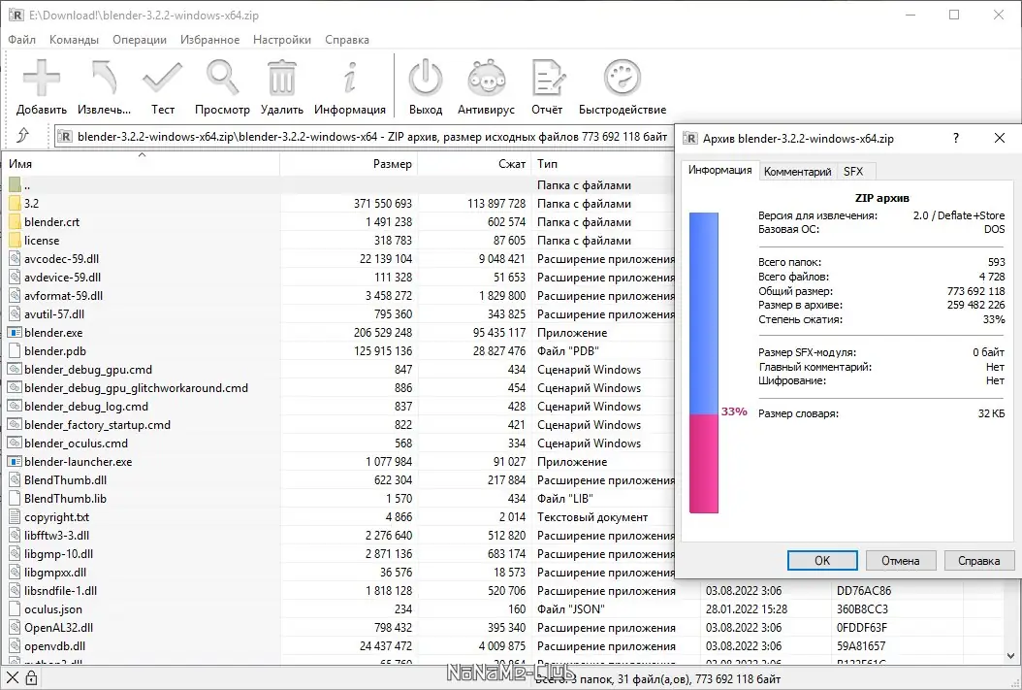1022x690 pixels.
Task: Select the copyright.txt file icon
Action: [15, 517]
